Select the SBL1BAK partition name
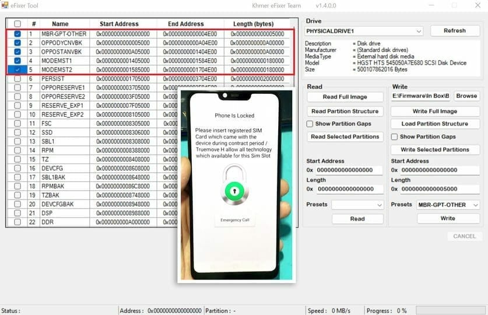This screenshot has height=315, width=488. point(52,177)
